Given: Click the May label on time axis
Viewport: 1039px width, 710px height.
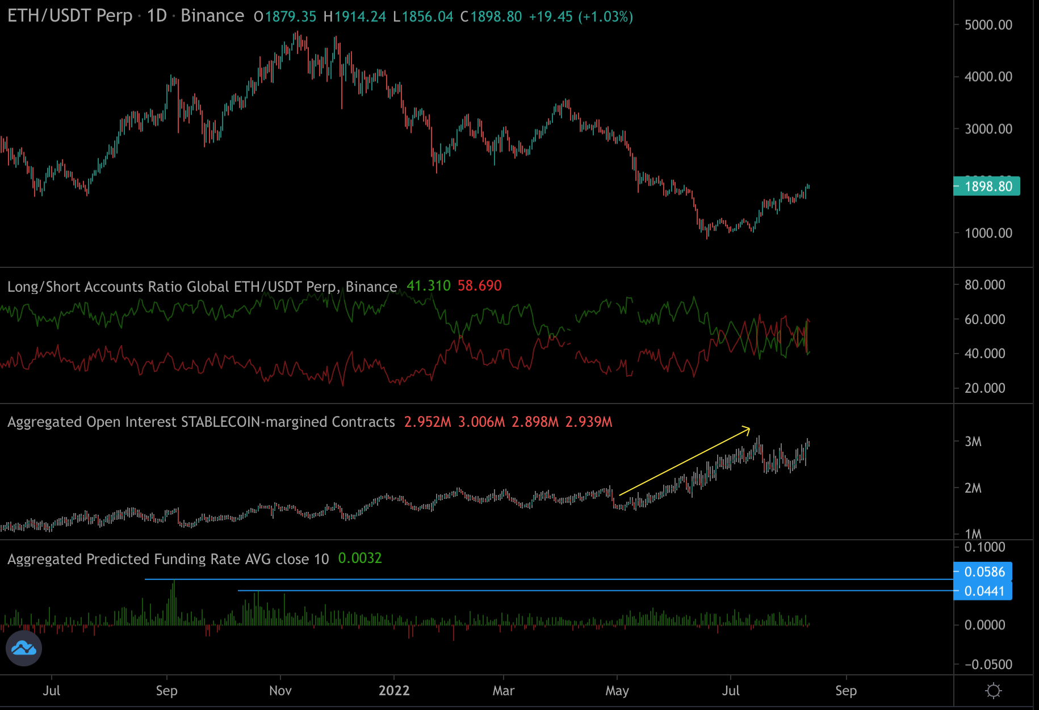Looking at the screenshot, I should tap(617, 691).
